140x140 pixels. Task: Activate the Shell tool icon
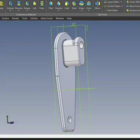(74, 3)
